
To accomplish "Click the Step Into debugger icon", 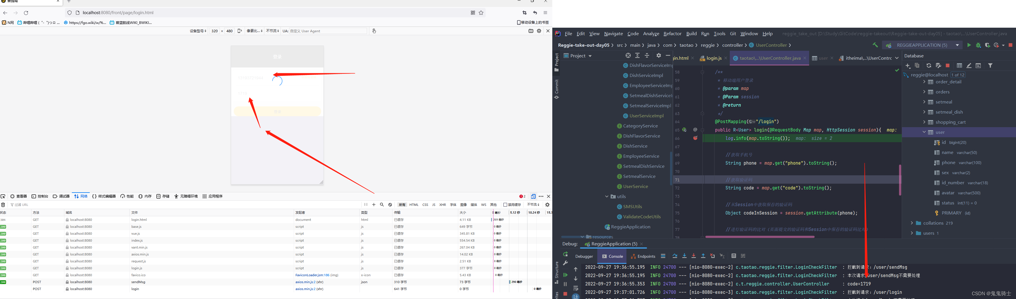I will 684,256.
